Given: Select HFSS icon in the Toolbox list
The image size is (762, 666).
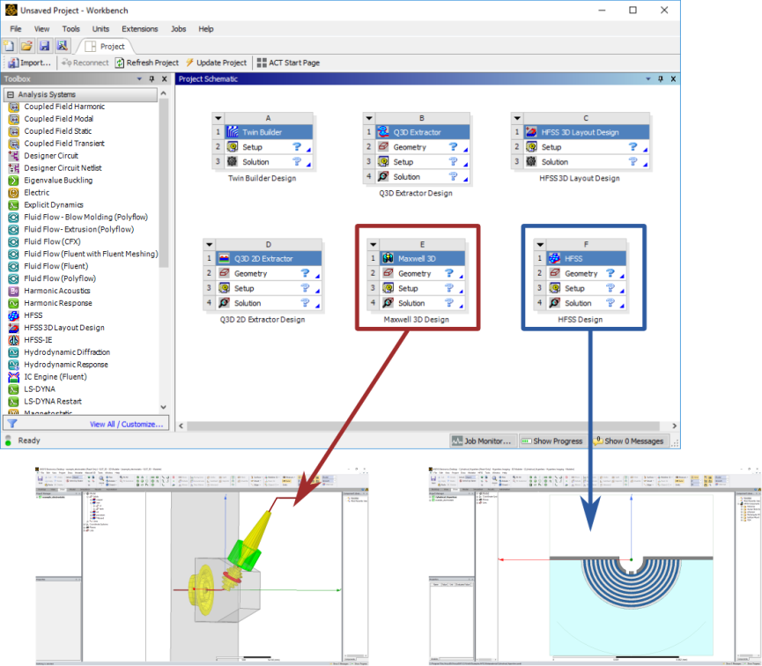Looking at the screenshot, I should click(15, 315).
